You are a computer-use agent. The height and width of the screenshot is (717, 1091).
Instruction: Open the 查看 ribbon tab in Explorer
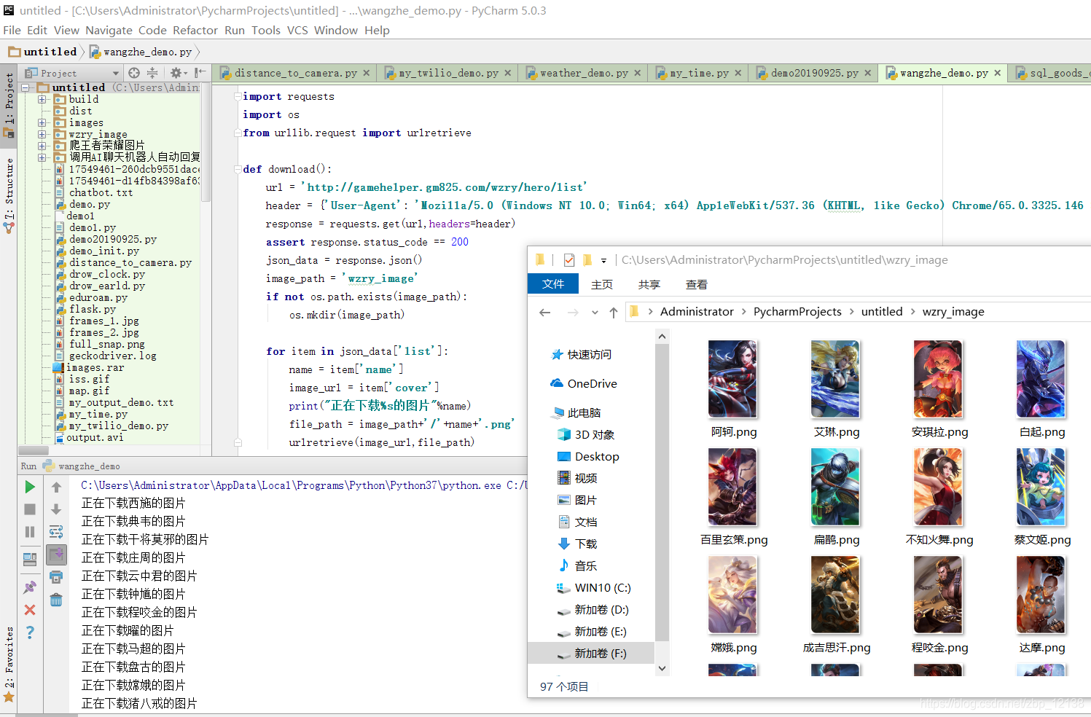pos(696,284)
